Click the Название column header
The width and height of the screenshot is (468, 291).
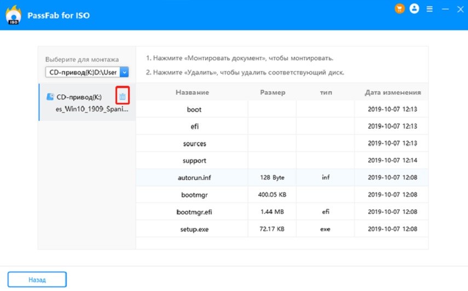click(x=192, y=92)
